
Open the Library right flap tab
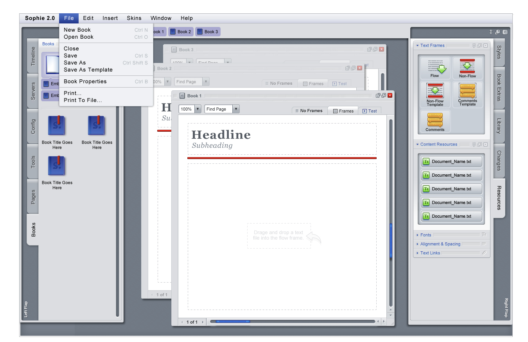coord(499,126)
